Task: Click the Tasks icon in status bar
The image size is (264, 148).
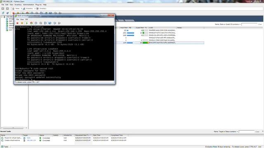Action: [2, 147]
